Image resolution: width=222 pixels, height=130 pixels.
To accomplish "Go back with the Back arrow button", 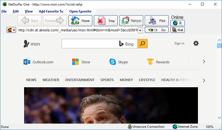I will [29, 21].
